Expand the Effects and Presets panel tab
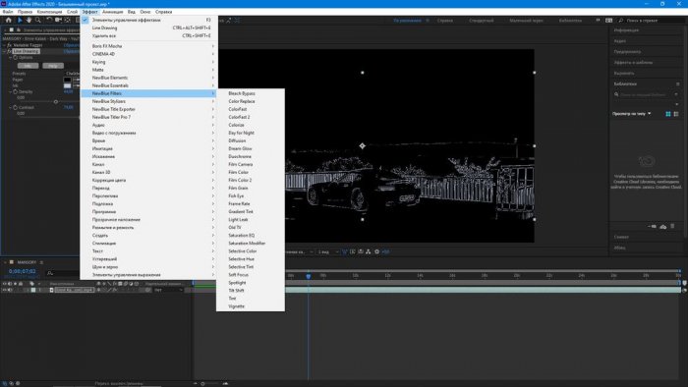The image size is (688, 387). click(633, 62)
